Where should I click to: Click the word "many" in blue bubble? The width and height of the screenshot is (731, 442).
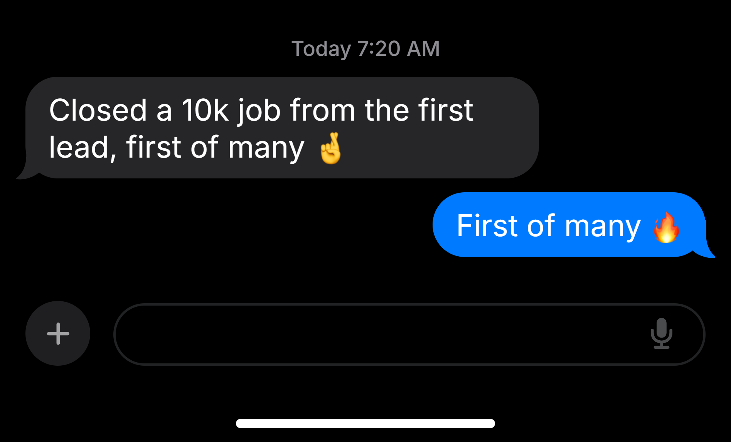coord(602,227)
